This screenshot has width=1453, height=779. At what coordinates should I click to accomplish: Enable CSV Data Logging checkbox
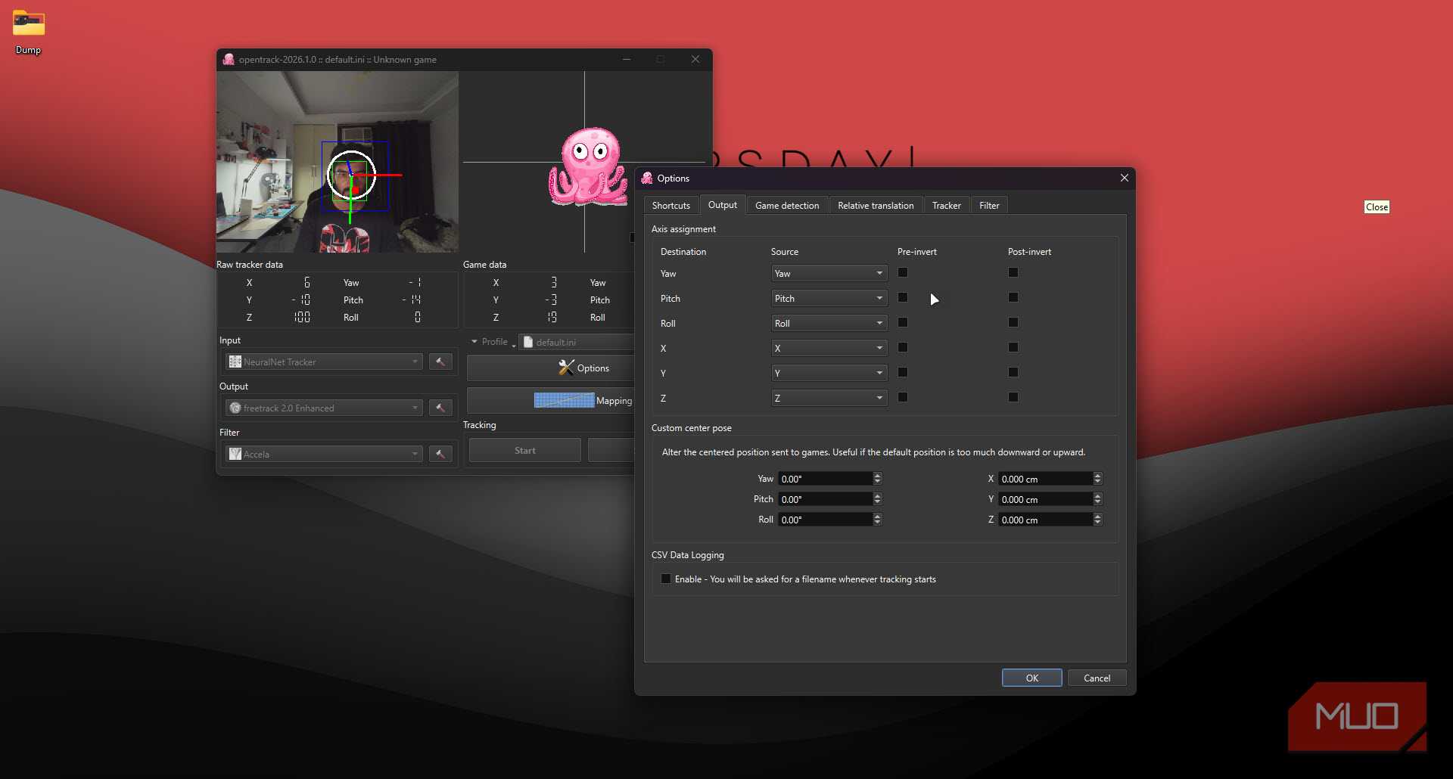[x=666, y=579]
